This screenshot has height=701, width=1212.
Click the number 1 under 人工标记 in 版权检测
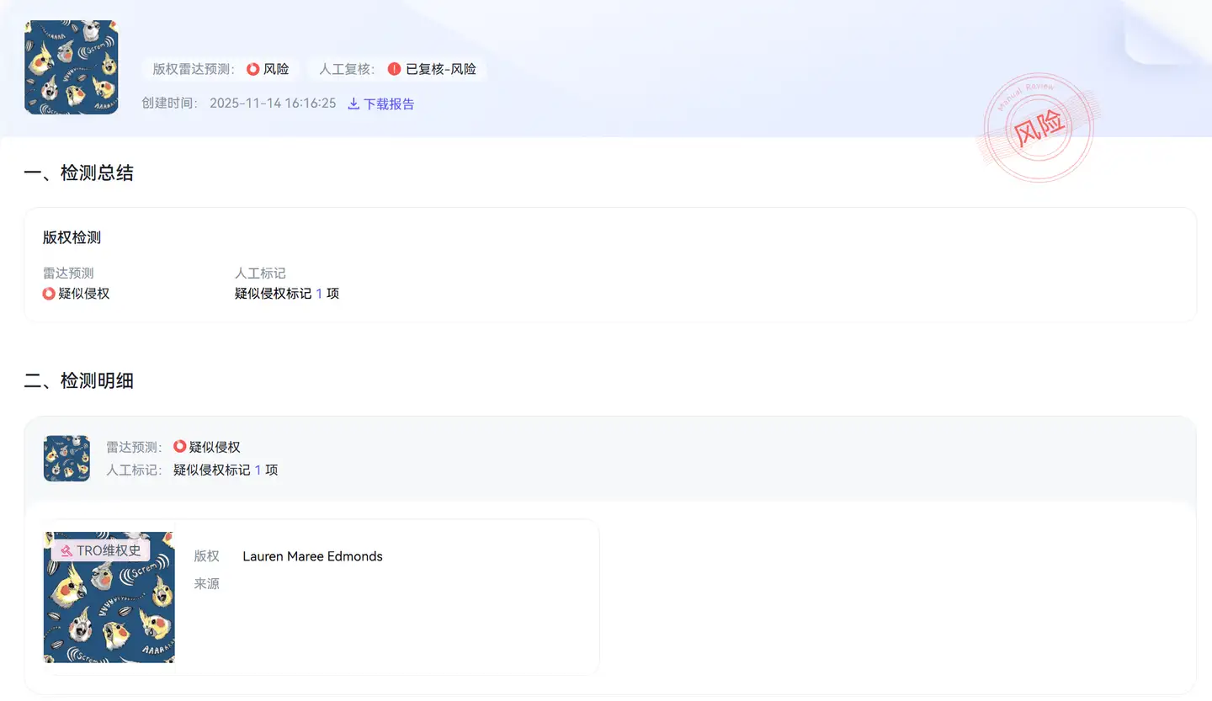pos(319,294)
